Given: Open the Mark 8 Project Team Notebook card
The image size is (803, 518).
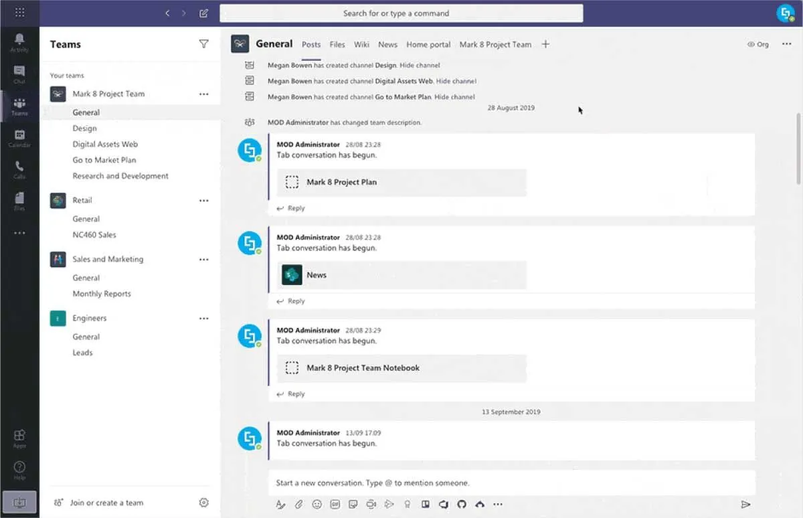Looking at the screenshot, I should [x=401, y=368].
